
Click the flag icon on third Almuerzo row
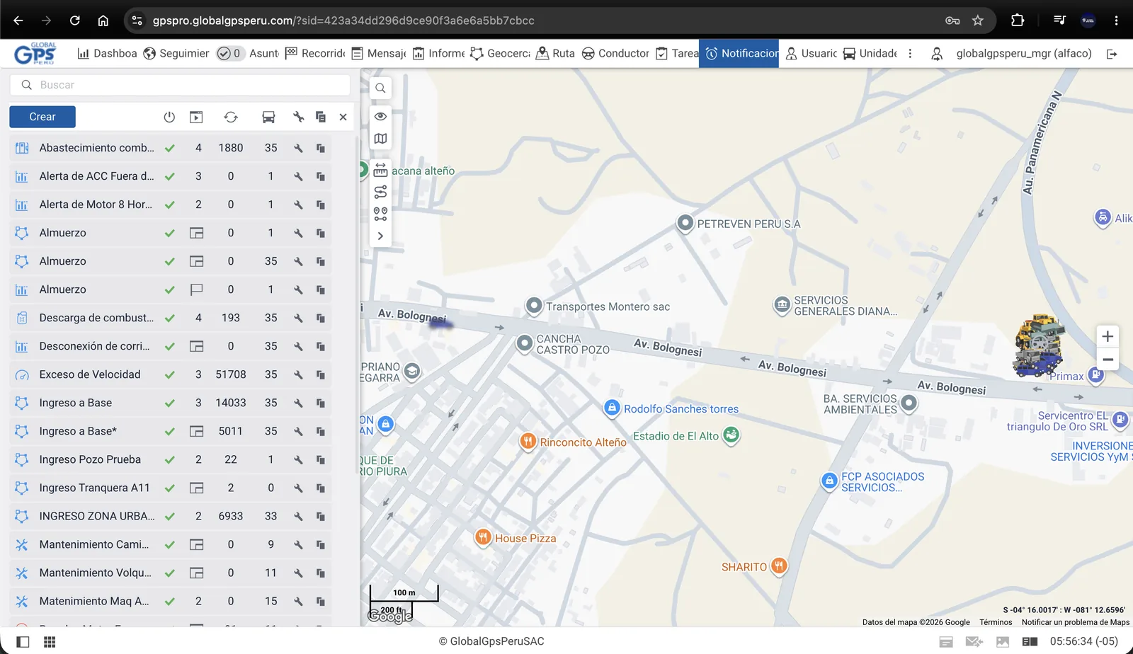[197, 289]
